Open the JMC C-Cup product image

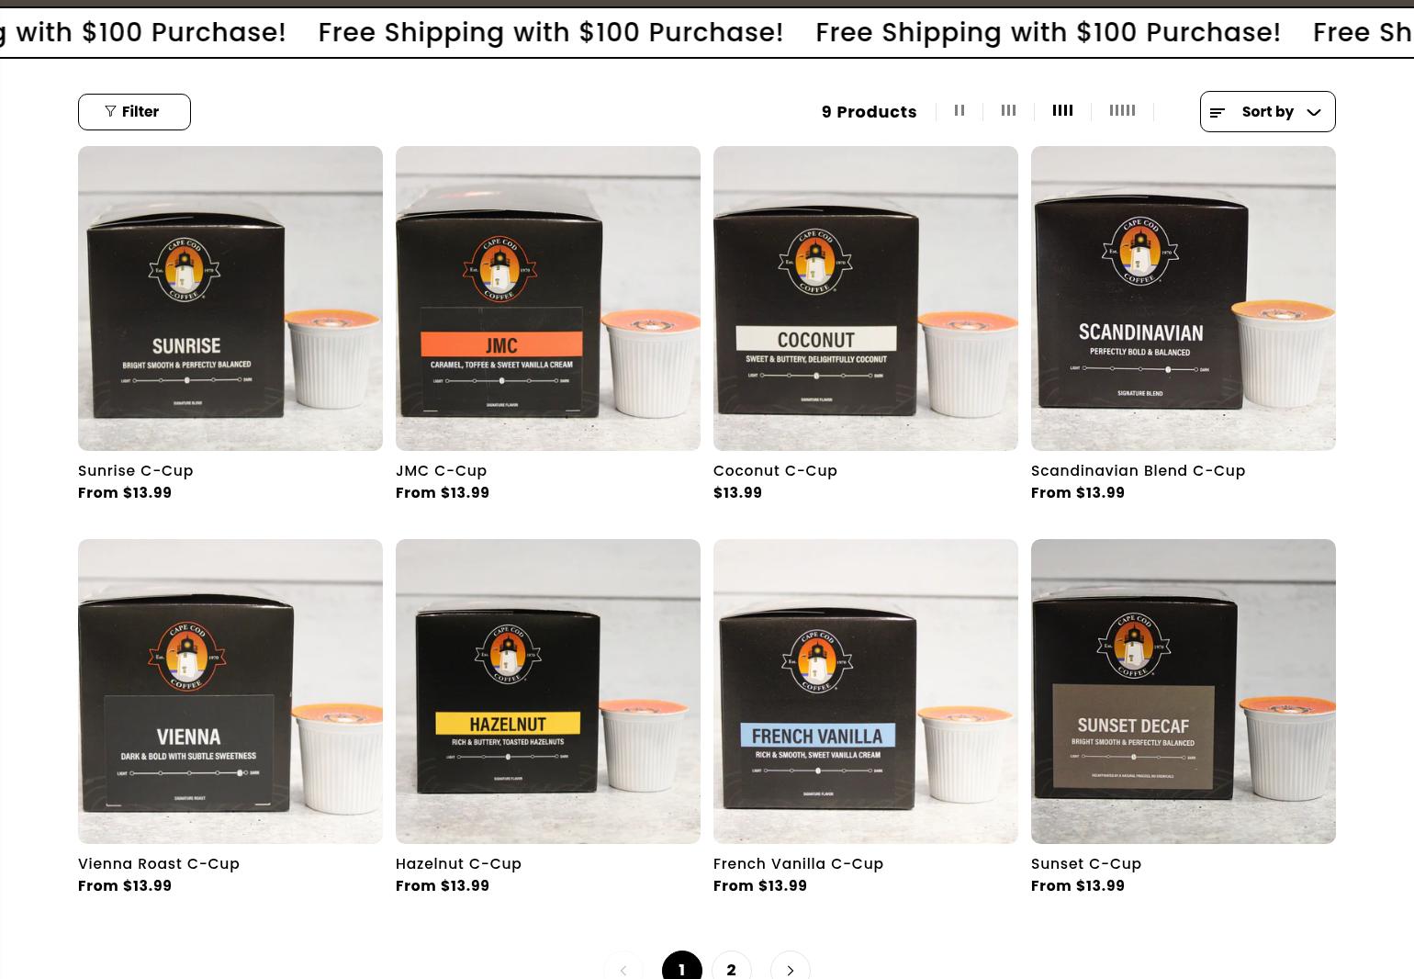548,298
